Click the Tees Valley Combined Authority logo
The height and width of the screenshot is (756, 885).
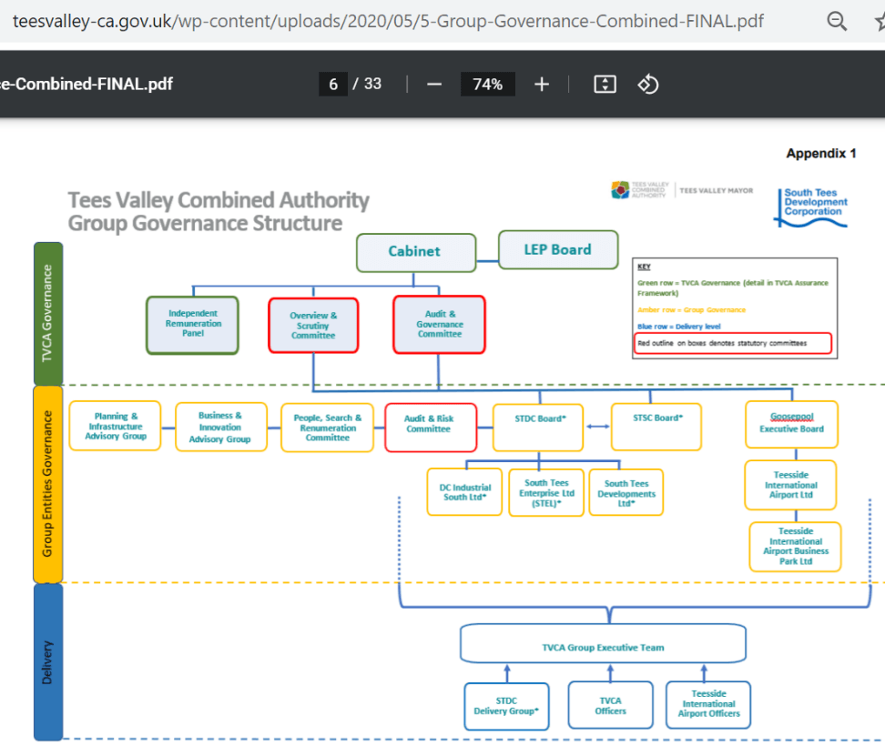[x=639, y=190]
